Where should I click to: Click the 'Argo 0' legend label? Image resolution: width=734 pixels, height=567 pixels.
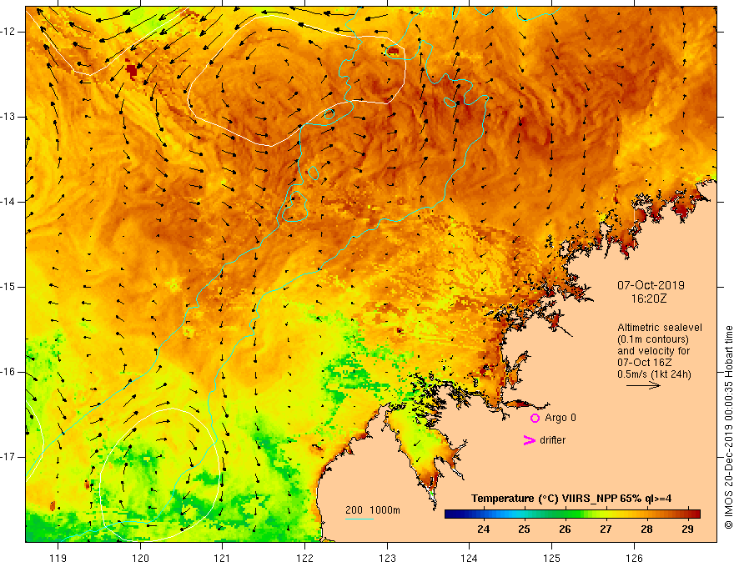[x=561, y=418]
